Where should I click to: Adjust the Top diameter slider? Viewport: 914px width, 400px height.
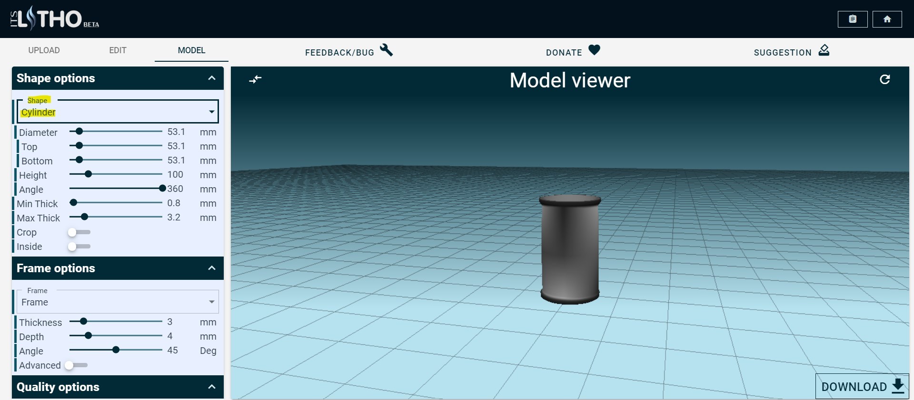point(116,146)
